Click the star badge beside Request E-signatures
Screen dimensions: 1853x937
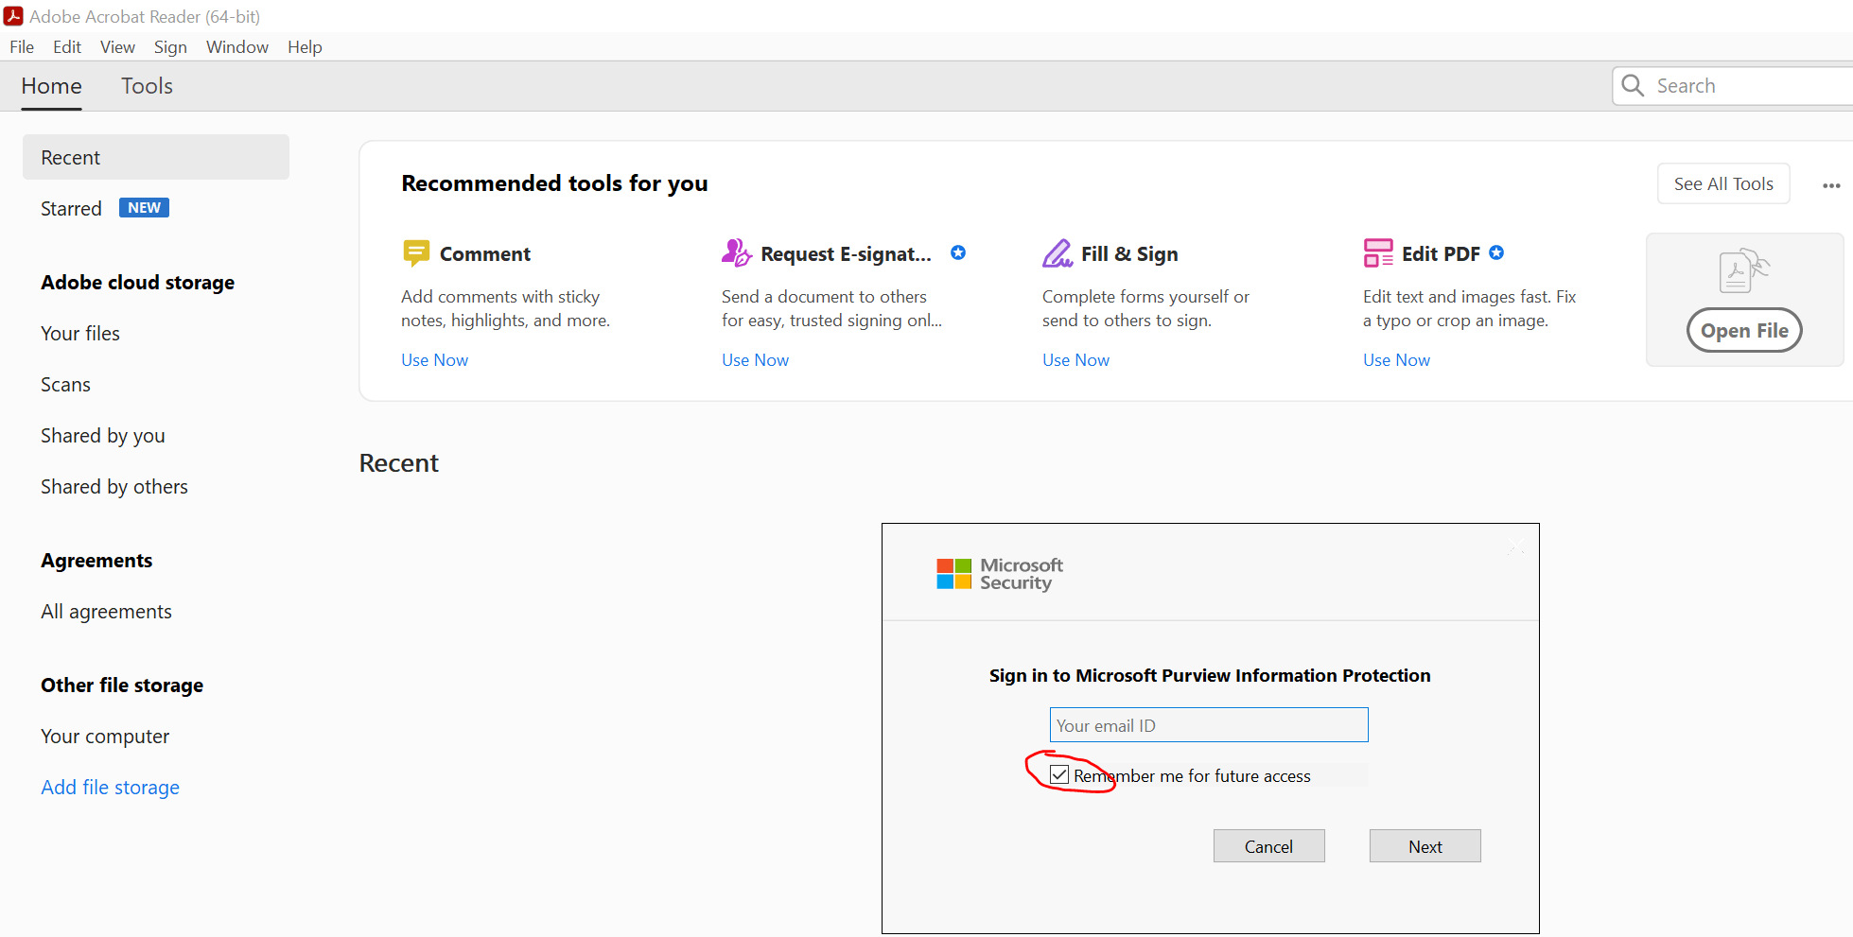(958, 252)
